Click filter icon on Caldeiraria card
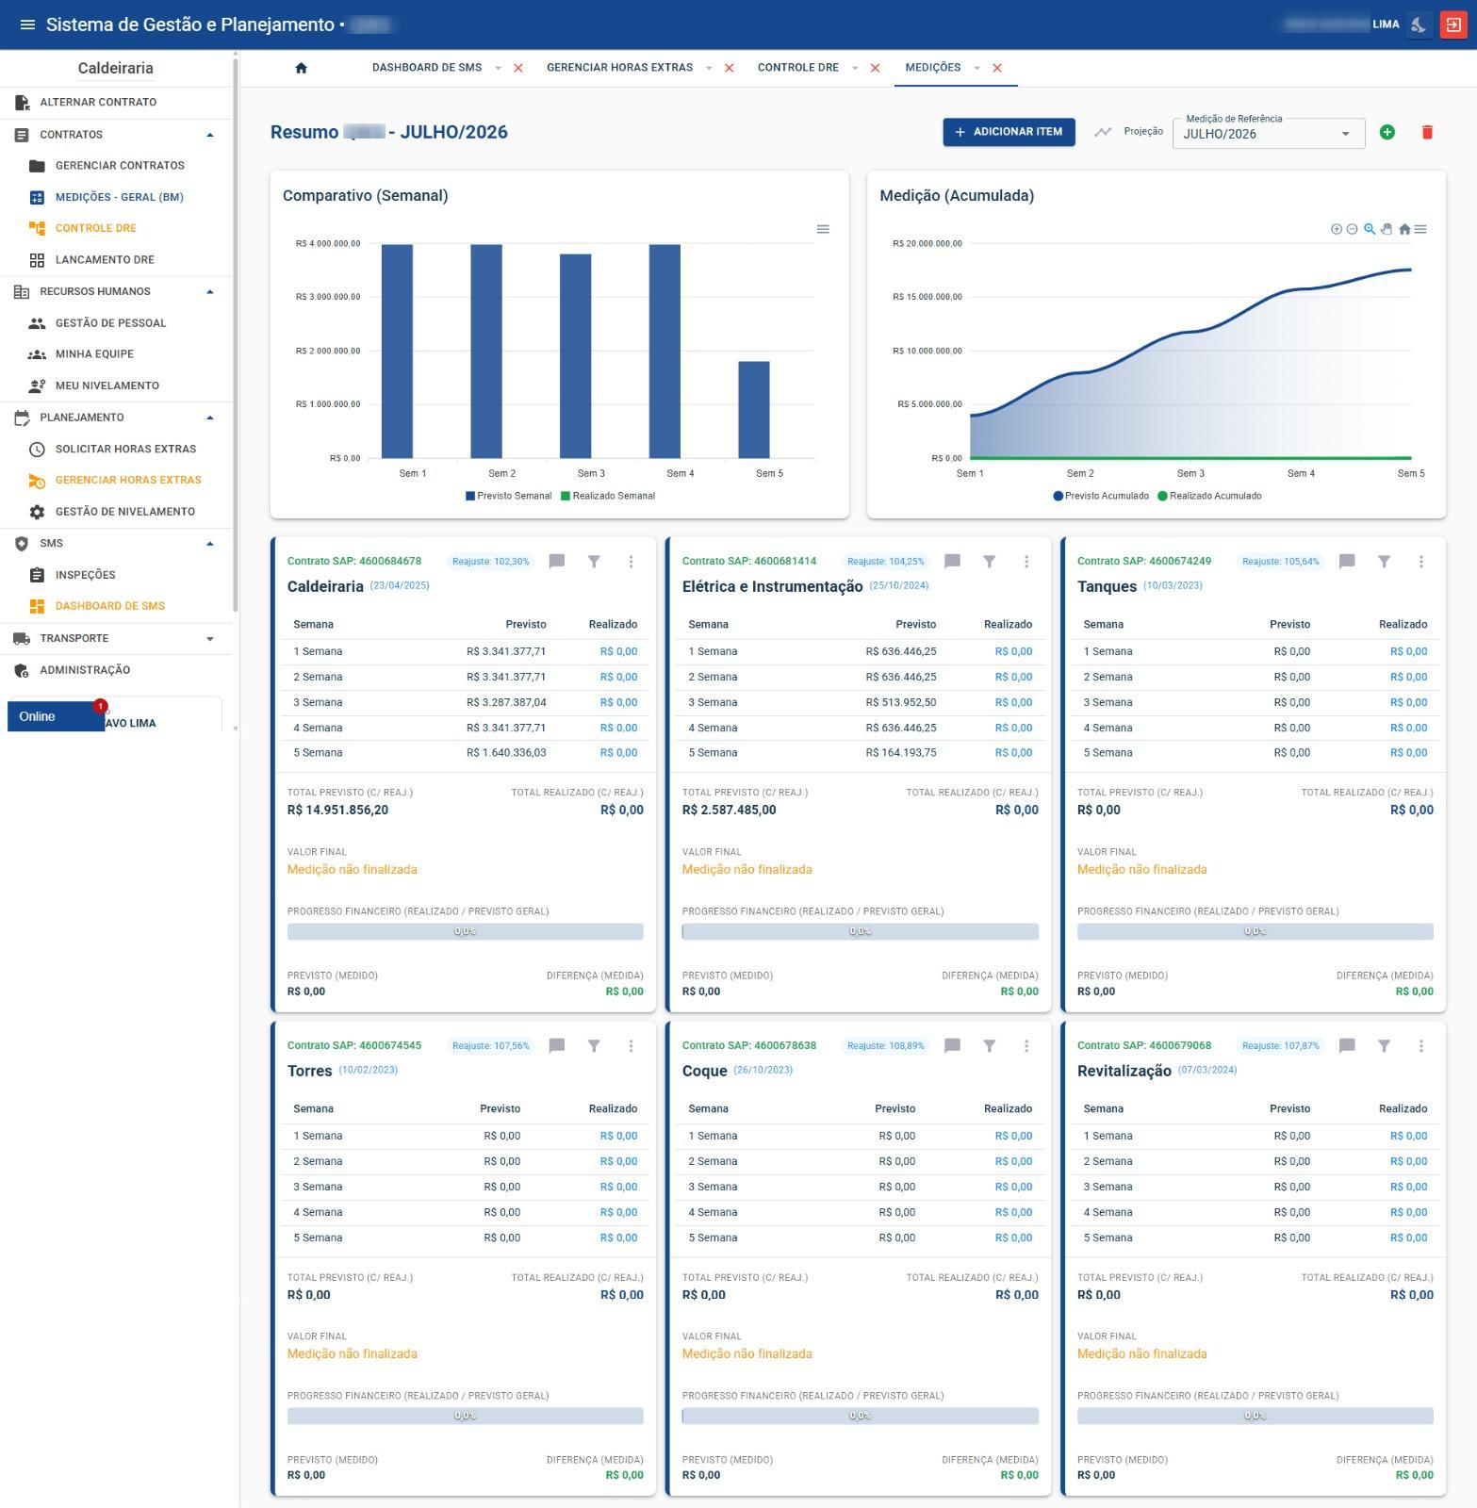The image size is (1477, 1508). tap(594, 562)
